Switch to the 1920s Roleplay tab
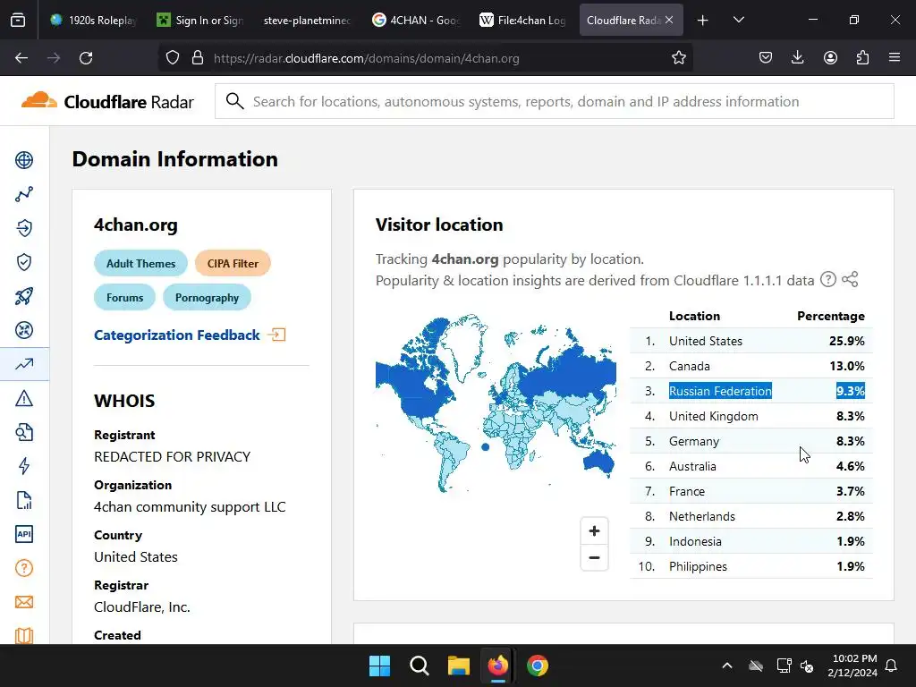Screen dimensions: 916x687 pos(93,20)
